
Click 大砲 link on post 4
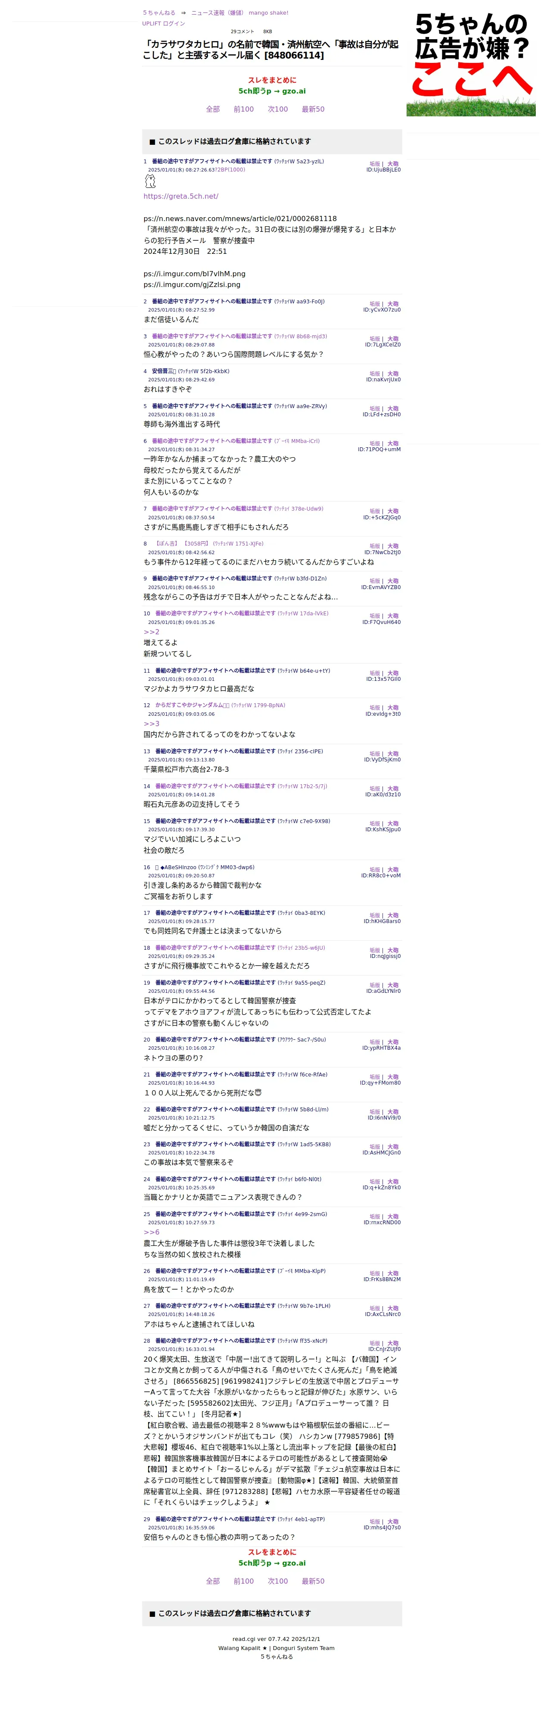click(x=393, y=374)
